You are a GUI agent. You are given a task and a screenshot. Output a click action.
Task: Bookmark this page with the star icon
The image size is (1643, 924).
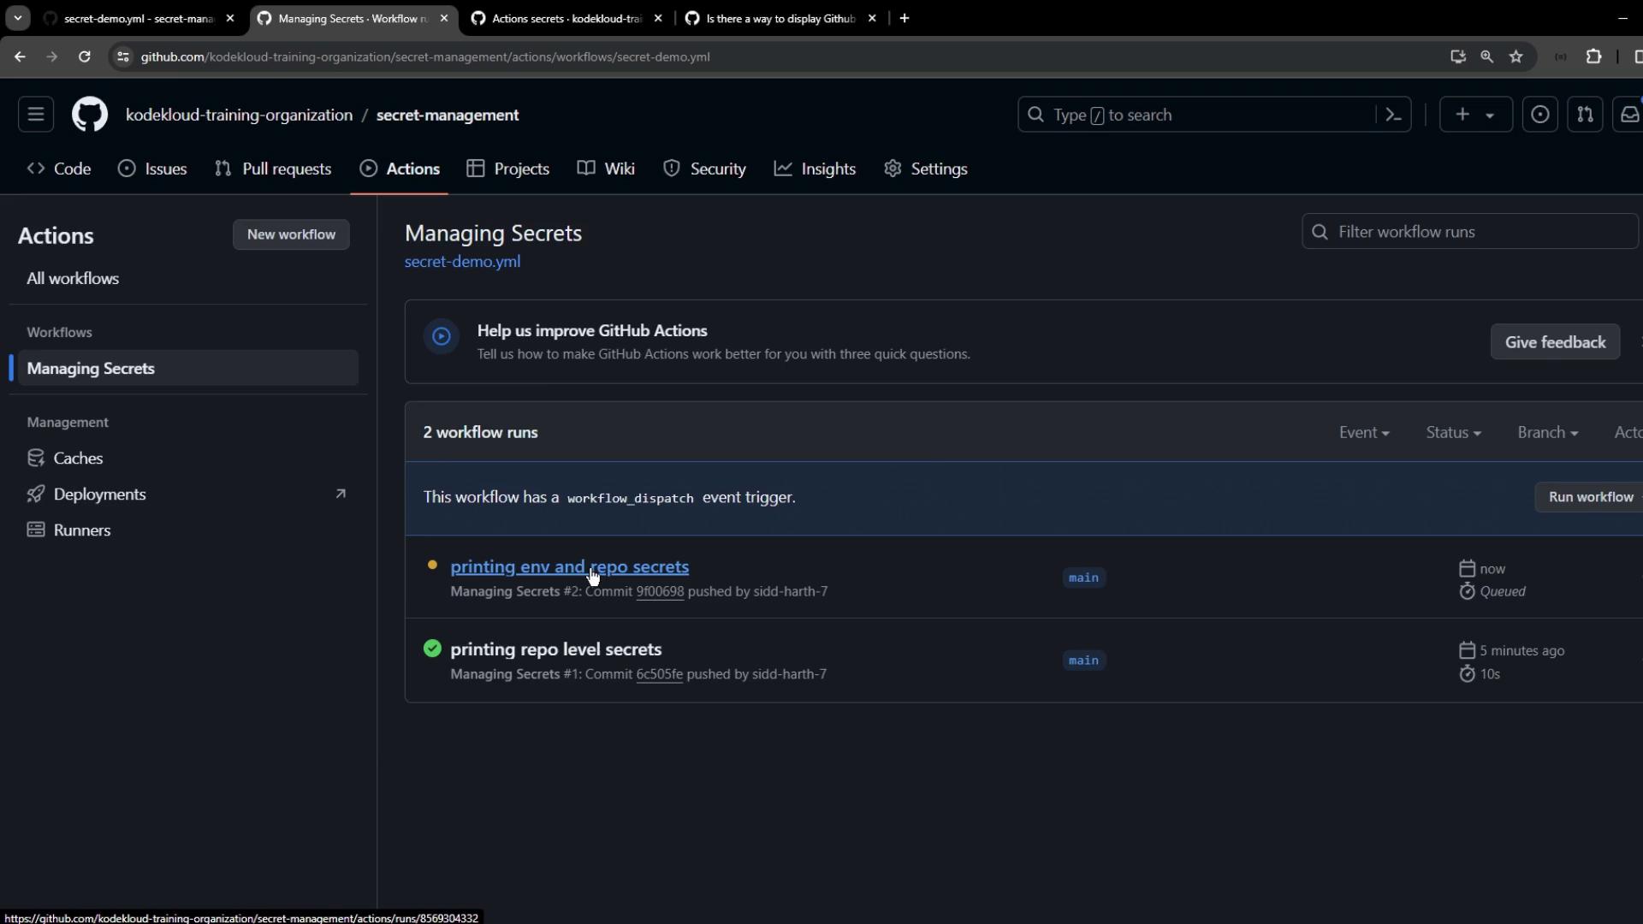1516,56
